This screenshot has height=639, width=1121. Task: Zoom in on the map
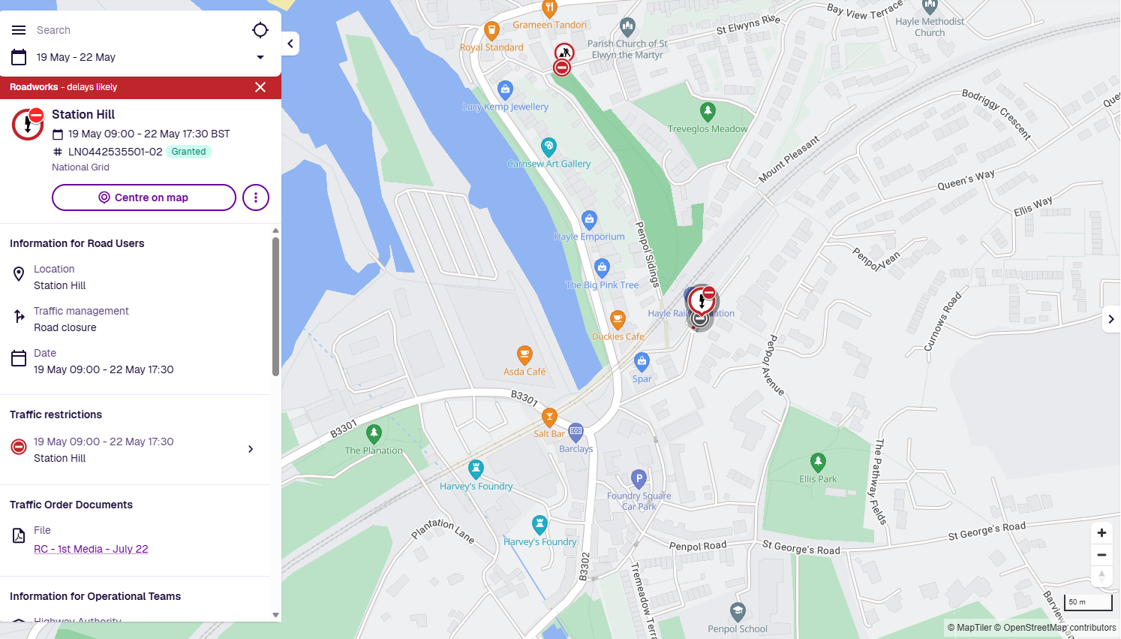pyautogui.click(x=1101, y=533)
